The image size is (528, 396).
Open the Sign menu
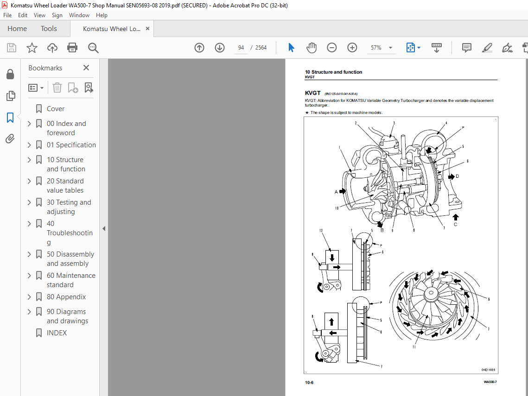pyautogui.click(x=57, y=15)
